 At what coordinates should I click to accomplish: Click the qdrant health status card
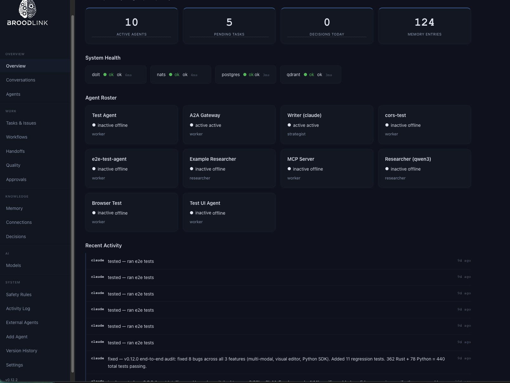pyautogui.click(x=311, y=75)
